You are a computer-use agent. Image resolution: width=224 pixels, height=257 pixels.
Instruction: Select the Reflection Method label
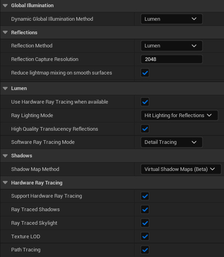(32, 45)
